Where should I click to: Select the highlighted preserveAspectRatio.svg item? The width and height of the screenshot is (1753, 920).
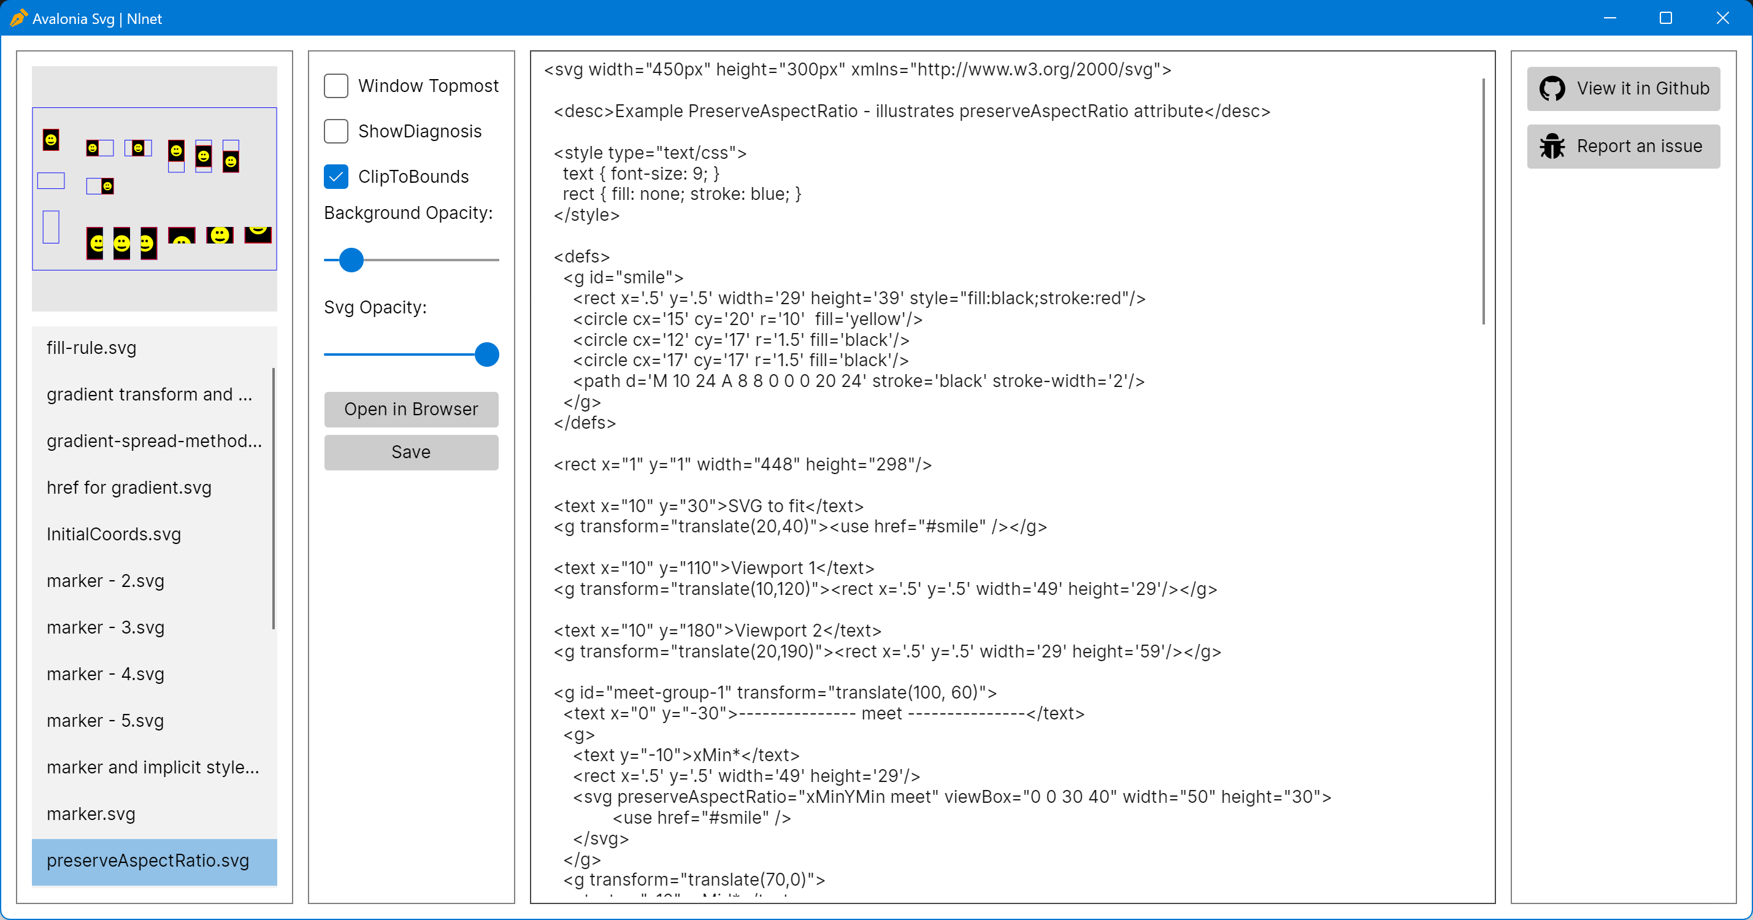click(x=148, y=861)
